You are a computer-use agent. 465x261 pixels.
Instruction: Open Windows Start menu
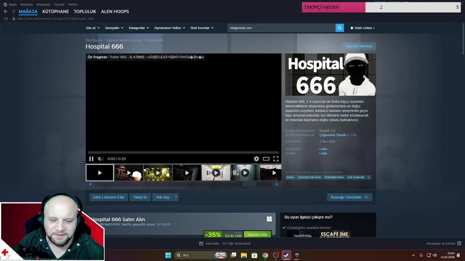click(168, 255)
